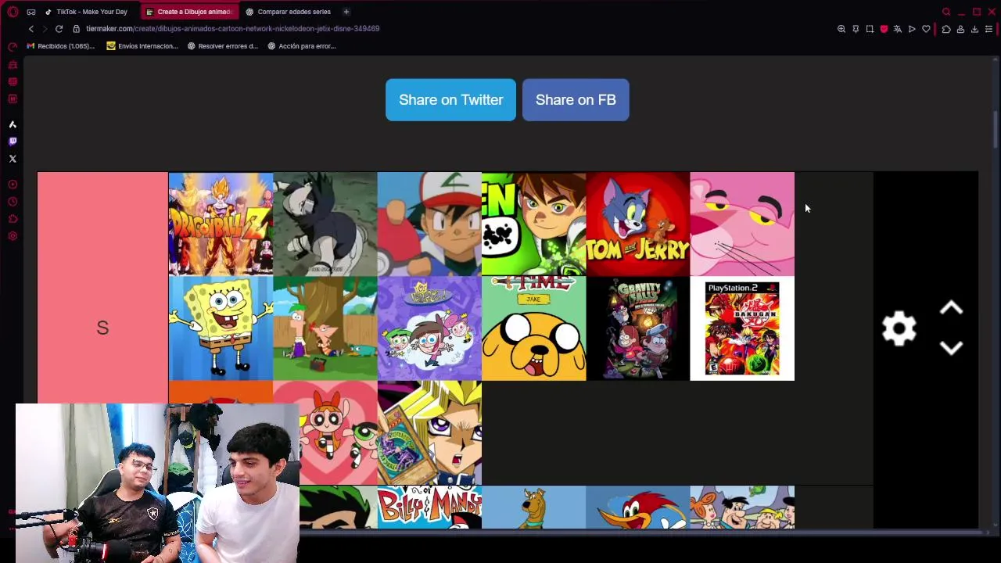The height and width of the screenshot is (563, 1001).
Task: Bookmark page with the heart icon
Action: point(926,29)
